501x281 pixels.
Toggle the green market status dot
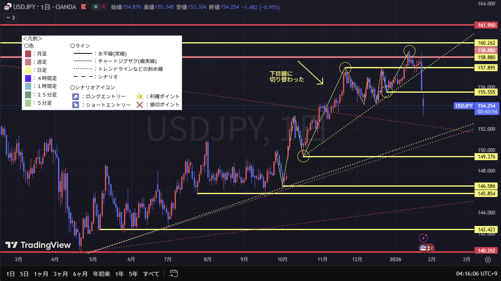tap(96, 7)
